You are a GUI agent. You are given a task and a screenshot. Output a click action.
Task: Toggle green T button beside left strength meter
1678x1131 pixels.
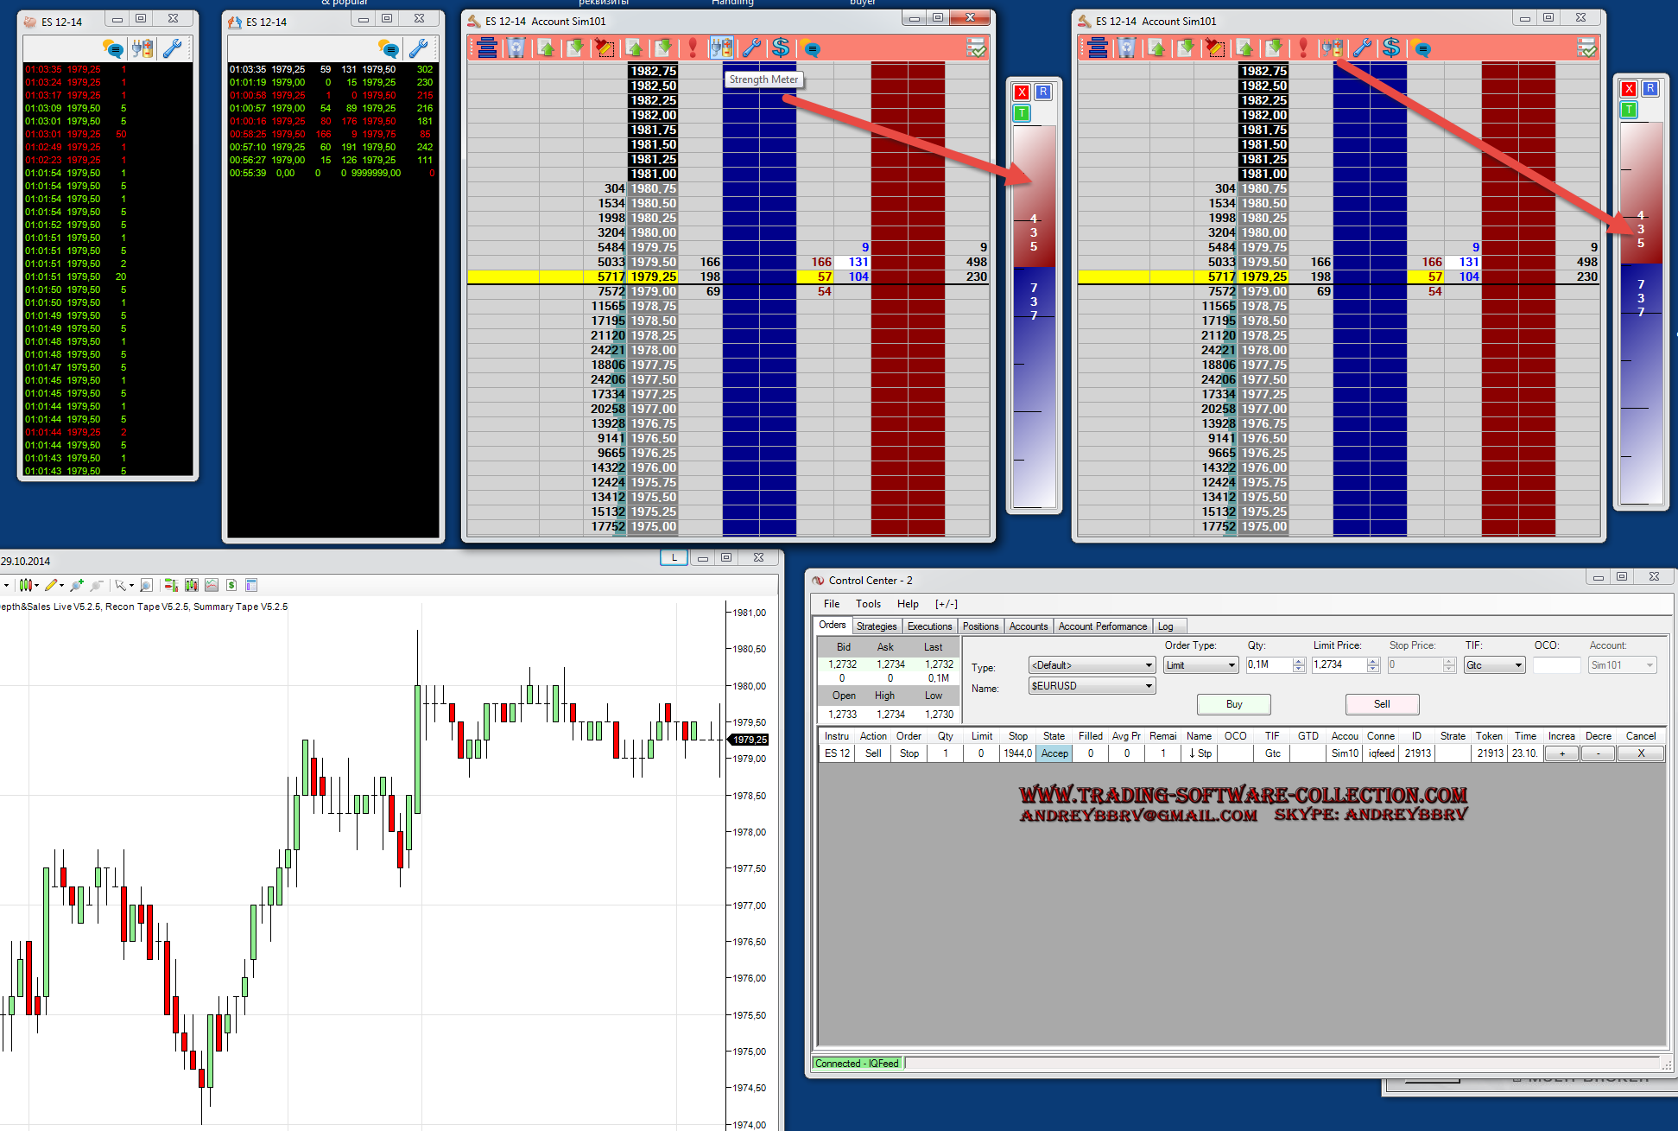click(1023, 112)
